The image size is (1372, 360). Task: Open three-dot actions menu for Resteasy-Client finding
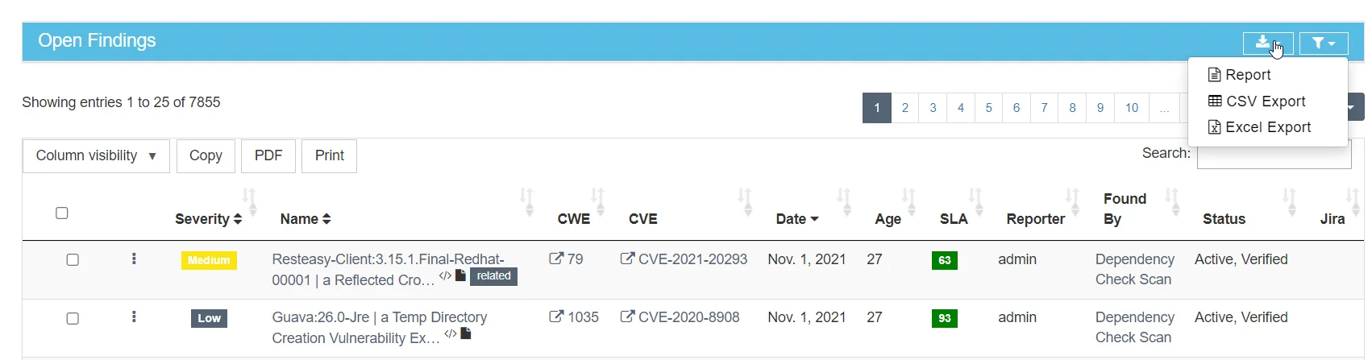coord(134,259)
